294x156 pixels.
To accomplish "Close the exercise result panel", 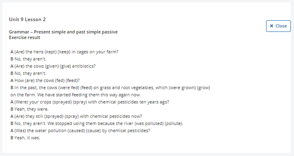I will 278,26.
